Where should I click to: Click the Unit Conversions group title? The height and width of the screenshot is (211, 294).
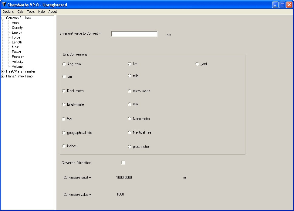[75, 54]
